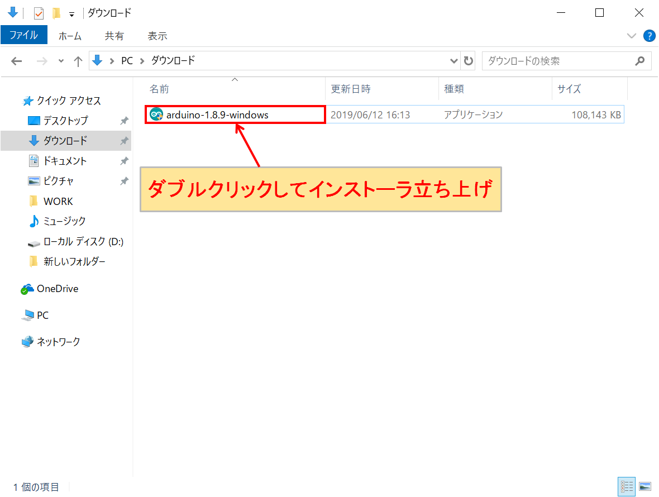The height and width of the screenshot is (497, 659).
Task: Click the Properties icon in quick access toolbar
Action: [39, 13]
